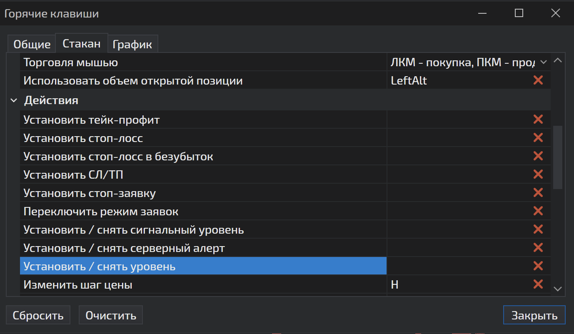The image size is (574, 334).
Task: Remove hotkey for Установить стоп-заявку
Action: [x=538, y=193]
